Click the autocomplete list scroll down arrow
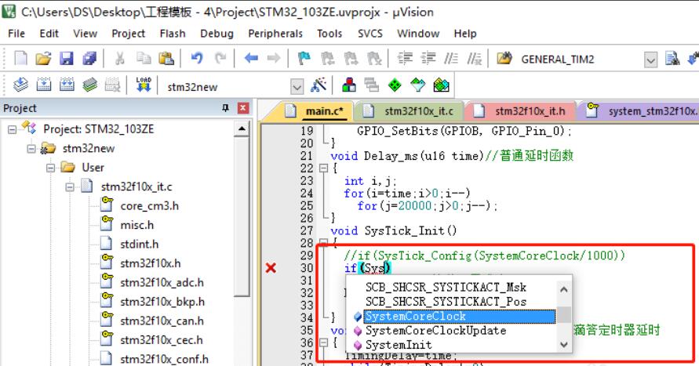 [x=564, y=345]
